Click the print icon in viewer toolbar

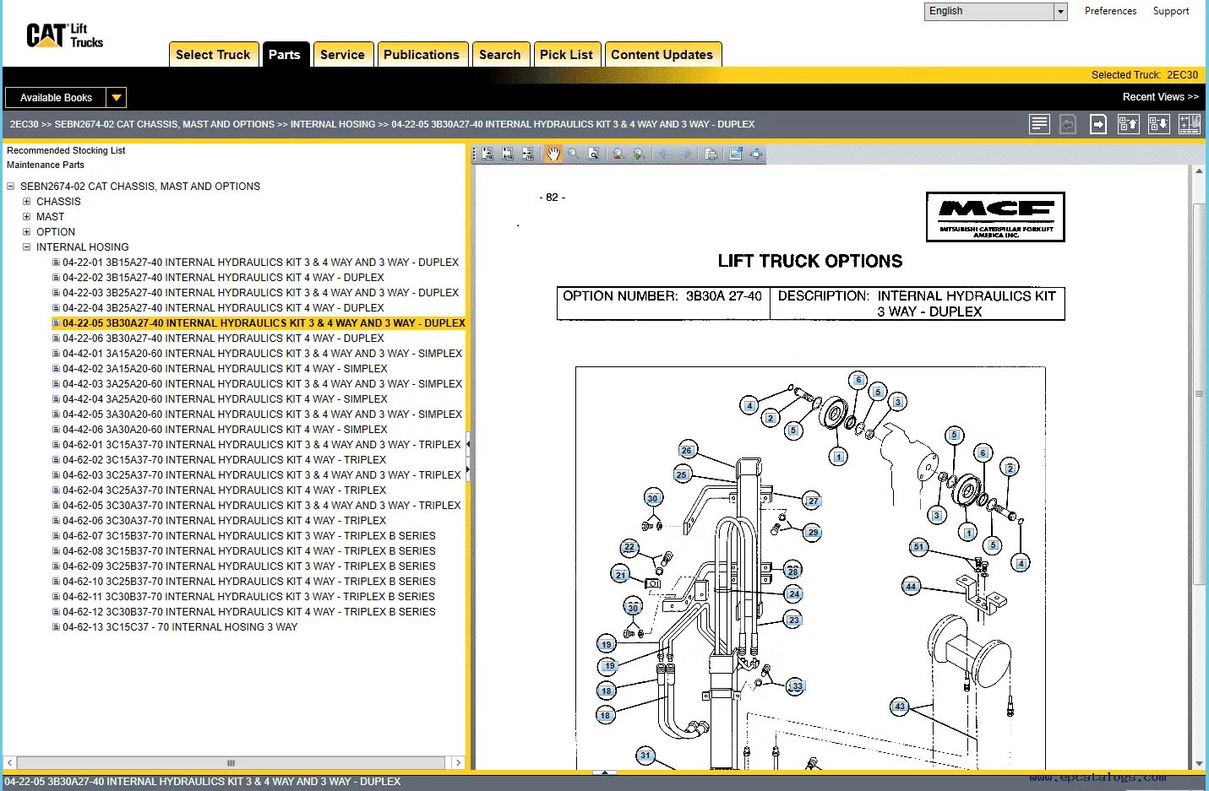pyautogui.click(x=711, y=154)
